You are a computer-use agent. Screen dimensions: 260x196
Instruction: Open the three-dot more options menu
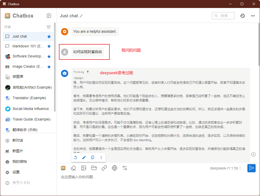pos(253,16)
